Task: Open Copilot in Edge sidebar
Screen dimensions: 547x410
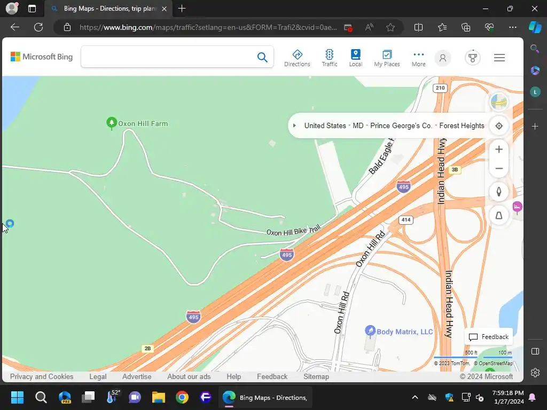Action: [535, 27]
